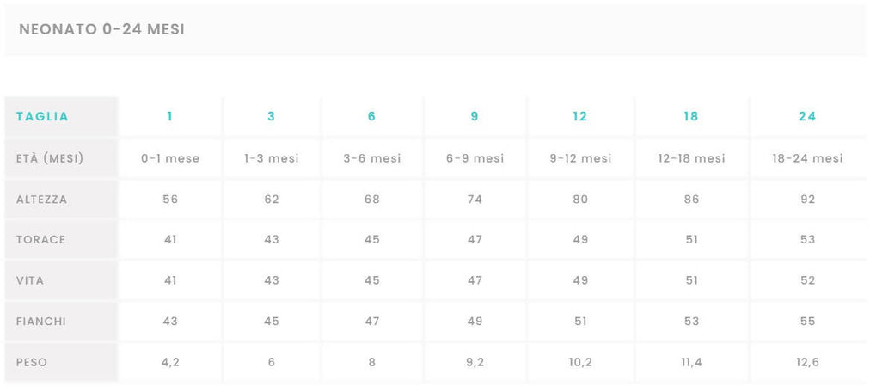This screenshot has height=387, width=870.
Task: Select the 6-9 mesi age cell
Action: 475,158
